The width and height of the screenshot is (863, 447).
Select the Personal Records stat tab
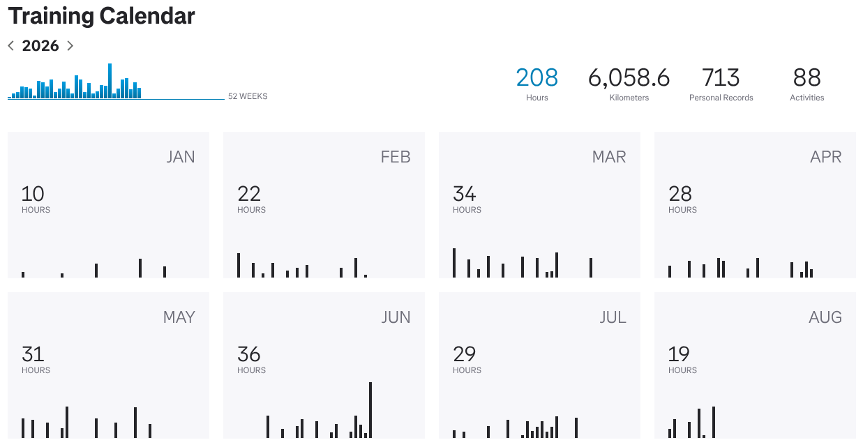point(721,84)
